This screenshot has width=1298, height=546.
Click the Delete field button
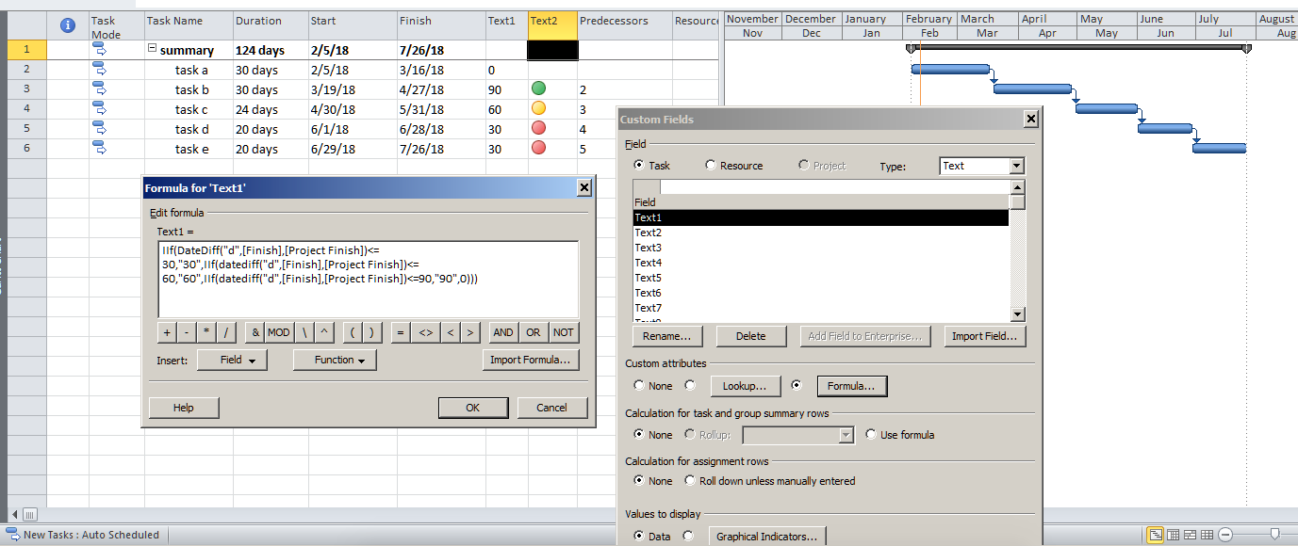[750, 336]
